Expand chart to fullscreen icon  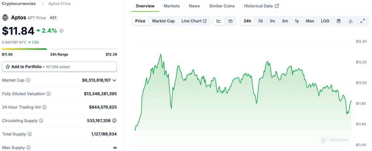[x=362, y=21]
